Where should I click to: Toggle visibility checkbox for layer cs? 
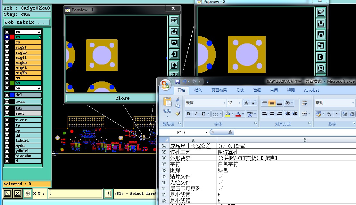click(x=7, y=42)
